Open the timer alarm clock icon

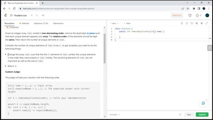tap(190, 15)
